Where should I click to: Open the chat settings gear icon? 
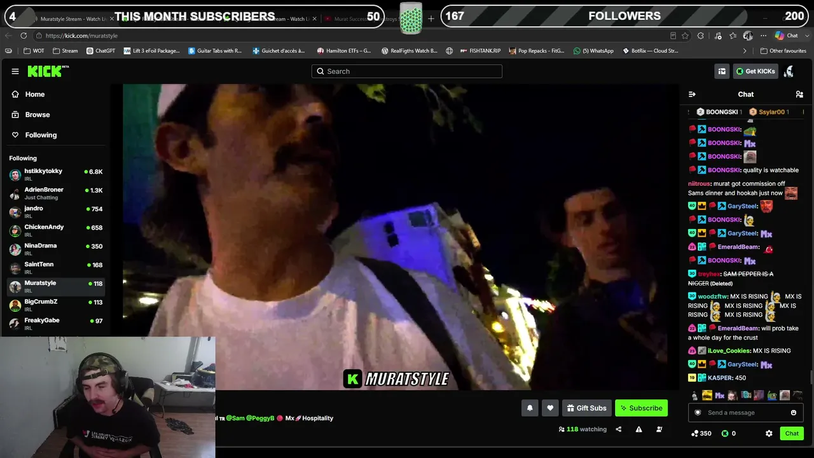769,433
